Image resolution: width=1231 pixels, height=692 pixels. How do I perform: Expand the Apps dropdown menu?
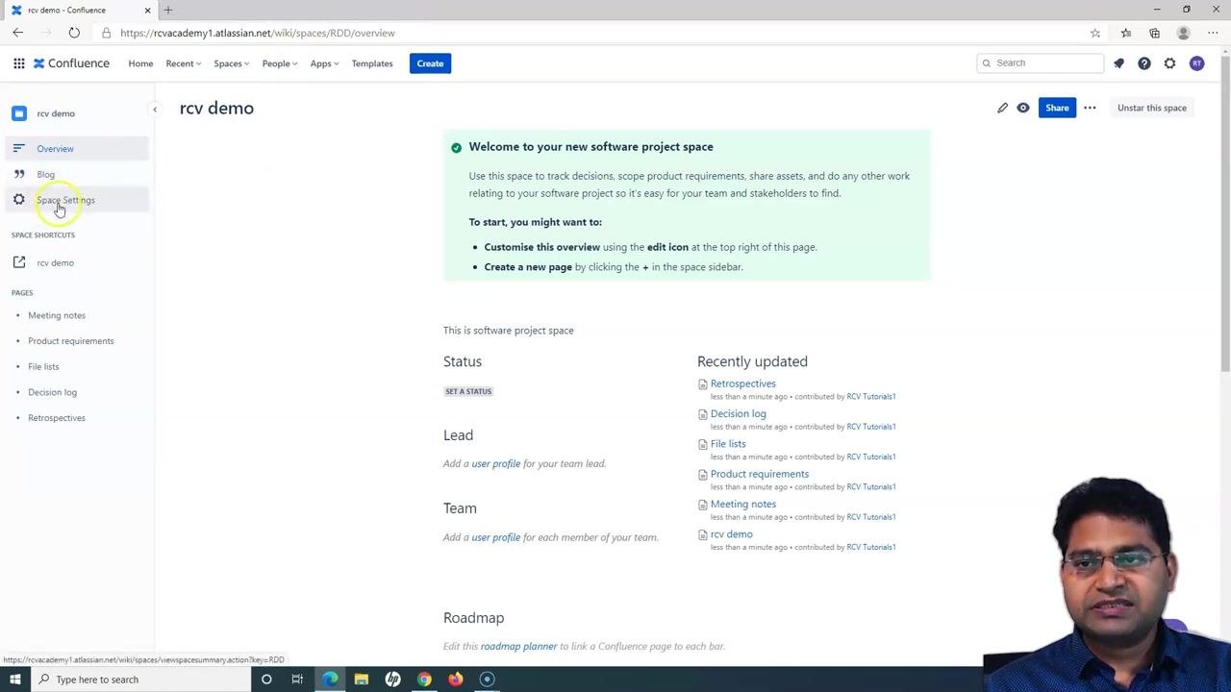click(324, 63)
